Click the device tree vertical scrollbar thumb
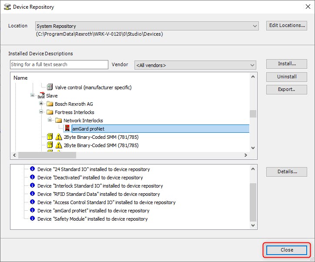Viewport: 315px width, 262px height. 253,114
